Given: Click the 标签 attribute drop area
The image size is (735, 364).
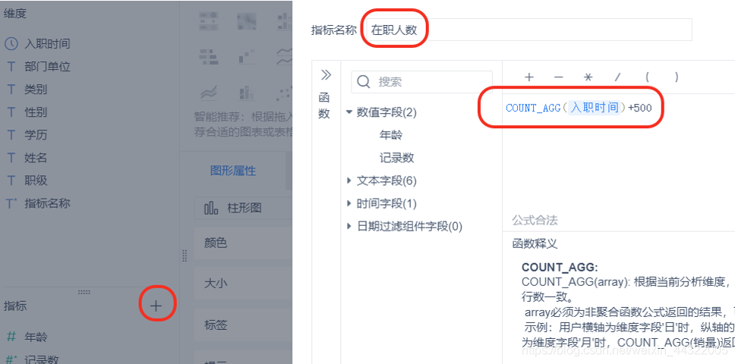Looking at the screenshot, I should click(243, 325).
